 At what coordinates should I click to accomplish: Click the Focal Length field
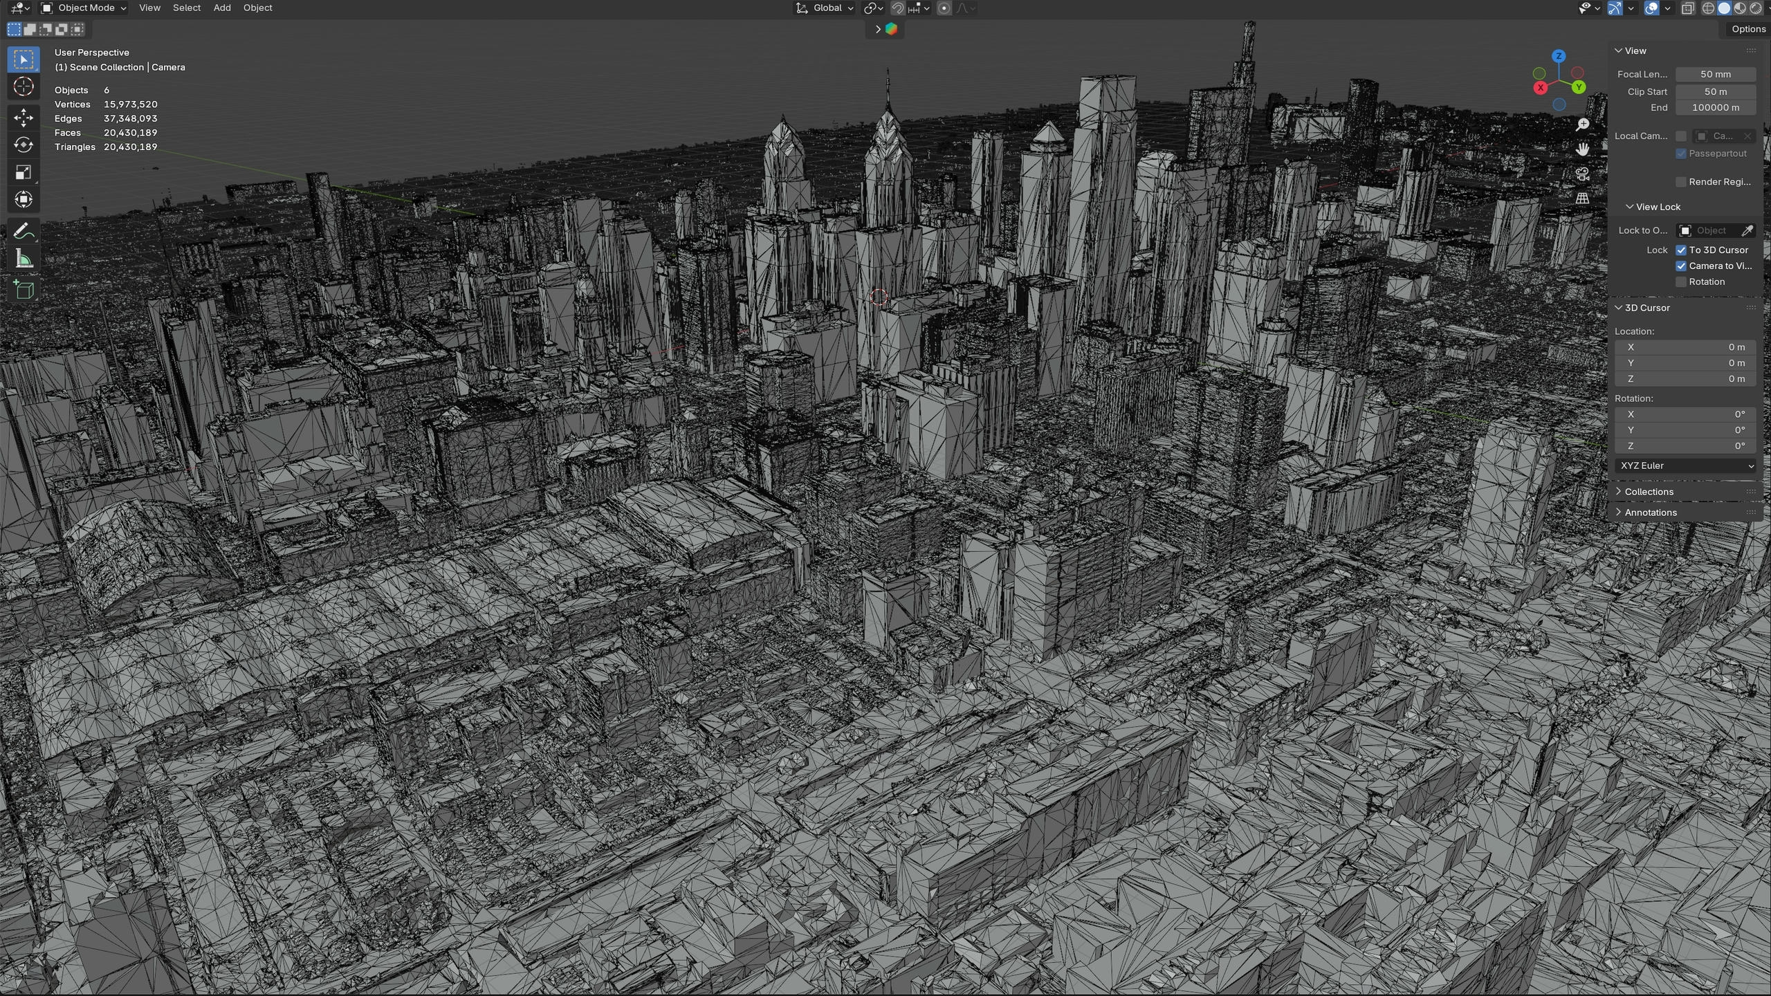tap(1716, 74)
